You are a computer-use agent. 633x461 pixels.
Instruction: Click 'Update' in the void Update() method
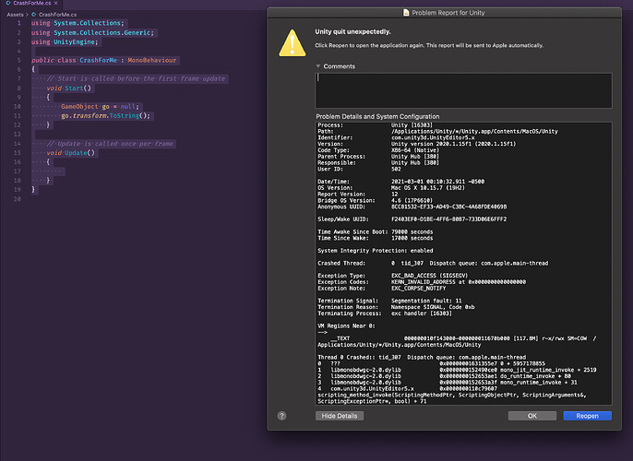[x=76, y=153]
